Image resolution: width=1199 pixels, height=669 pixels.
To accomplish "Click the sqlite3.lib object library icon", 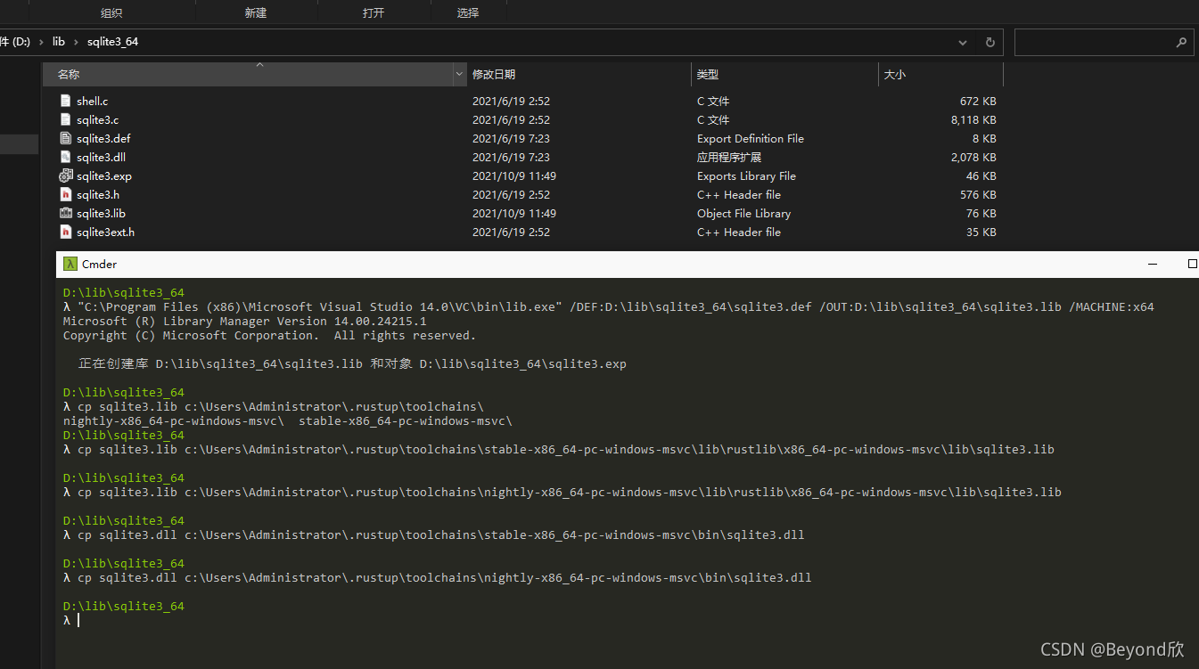I will tap(65, 213).
